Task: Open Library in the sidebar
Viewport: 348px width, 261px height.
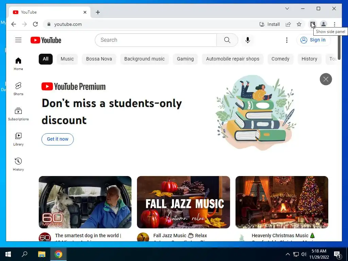Action: pyautogui.click(x=18, y=139)
